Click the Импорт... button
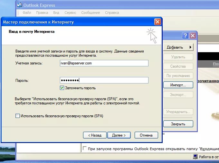This screenshot has height=163, width=219. click(178, 85)
